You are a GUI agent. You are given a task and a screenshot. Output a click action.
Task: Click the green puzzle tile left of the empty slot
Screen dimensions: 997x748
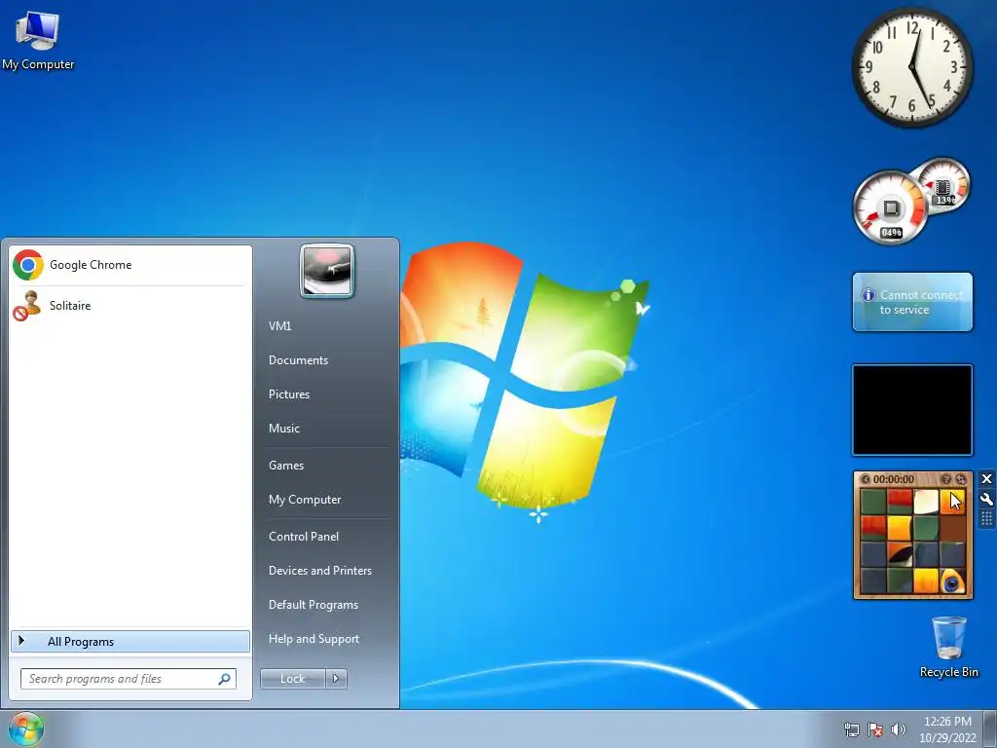point(926,528)
